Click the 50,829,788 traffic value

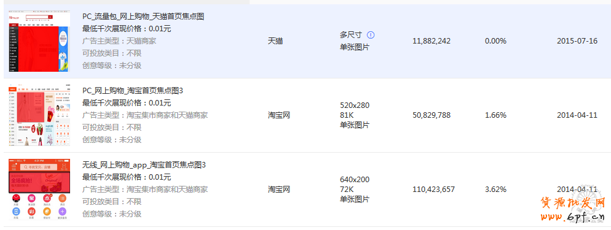coord(432,115)
